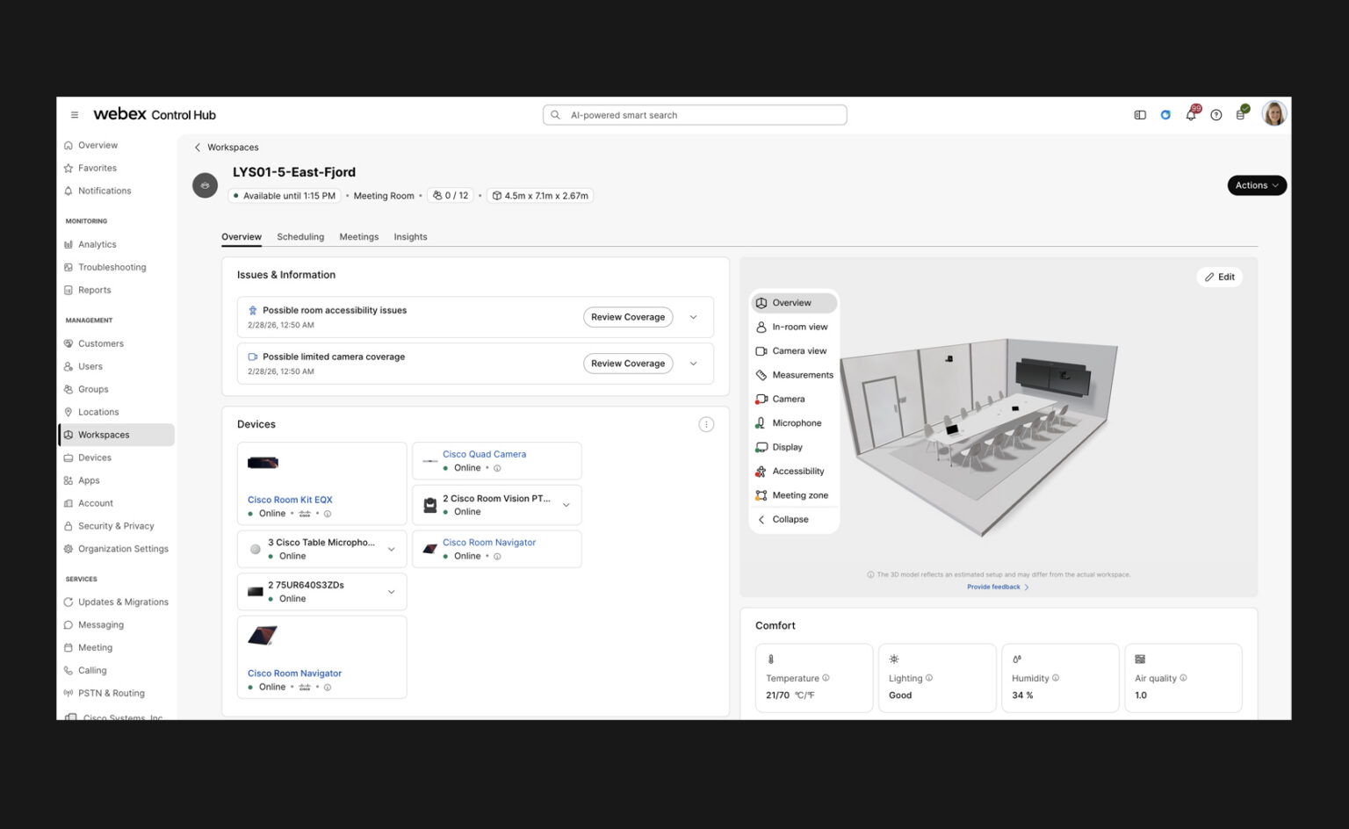Expand the 2 75UR640S3ZDs device group
Image resolution: width=1349 pixels, height=829 pixels.
(392, 592)
